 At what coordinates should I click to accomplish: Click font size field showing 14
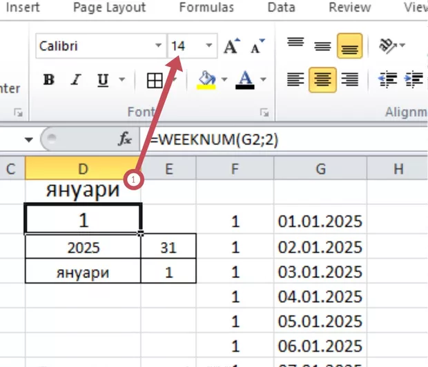click(x=186, y=46)
